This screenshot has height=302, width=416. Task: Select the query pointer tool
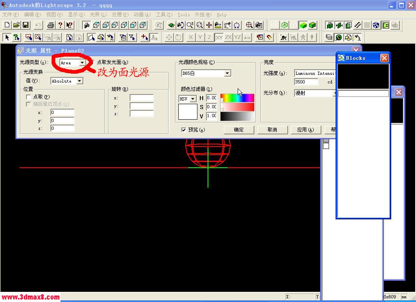tap(16, 37)
